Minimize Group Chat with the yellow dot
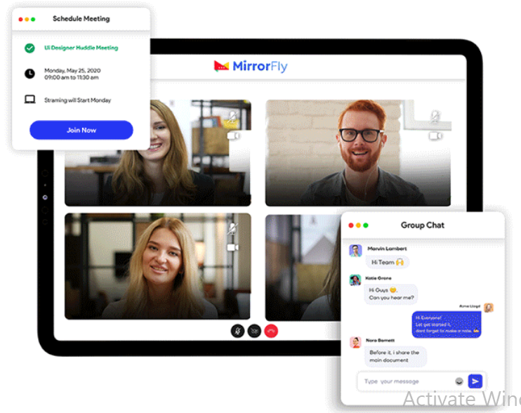The width and height of the screenshot is (521, 413). [358, 225]
